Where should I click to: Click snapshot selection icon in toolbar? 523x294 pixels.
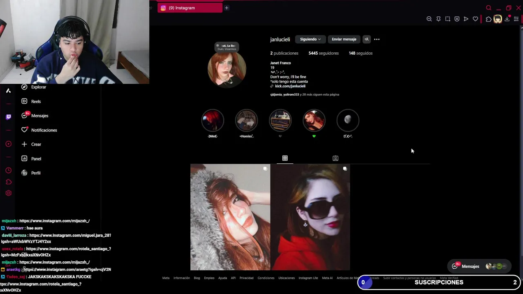coord(448,19)
